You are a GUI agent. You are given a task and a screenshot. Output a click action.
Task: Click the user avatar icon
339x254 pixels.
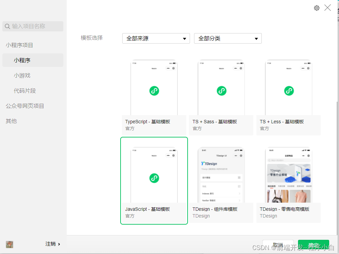(x=9, y=244)
